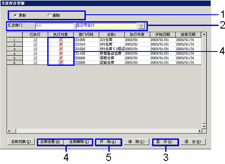Image resolution: width=225 pixels, height=164 pixels.
Task: Click the 保税仓库 name cell
Action: click(x=112, y=58)
